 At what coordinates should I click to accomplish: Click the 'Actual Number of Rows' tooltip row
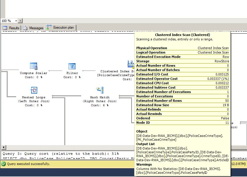[183, 66]
